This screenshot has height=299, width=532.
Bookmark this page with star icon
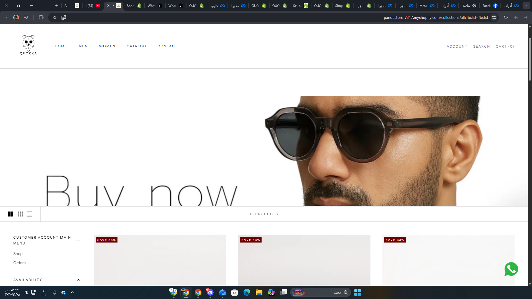[x=55, y=17]
